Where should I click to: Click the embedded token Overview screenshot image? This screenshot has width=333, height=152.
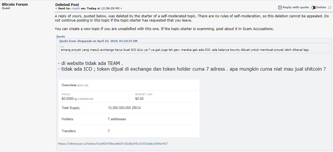129,108
